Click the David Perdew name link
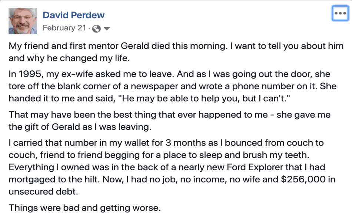 pyautogui.click(x=74, y=15)
